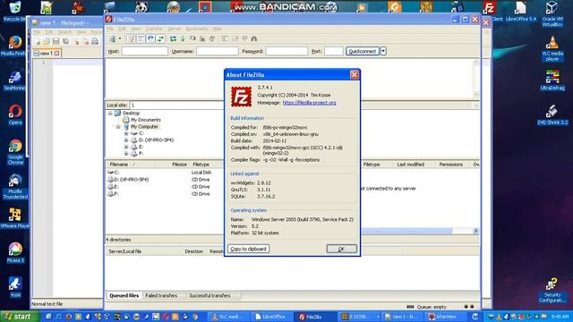Screen dimensions: 573x322
Task: Click the Reconnect to last server icon
Action: click(211, 38)
